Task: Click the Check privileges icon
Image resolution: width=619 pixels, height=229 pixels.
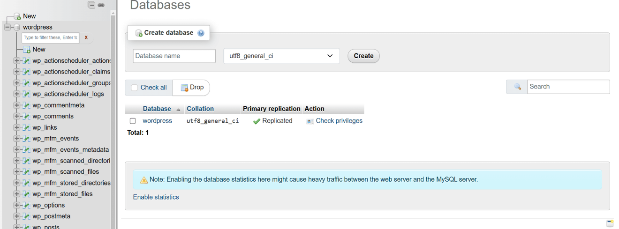Action: click(x=310, y=121)
